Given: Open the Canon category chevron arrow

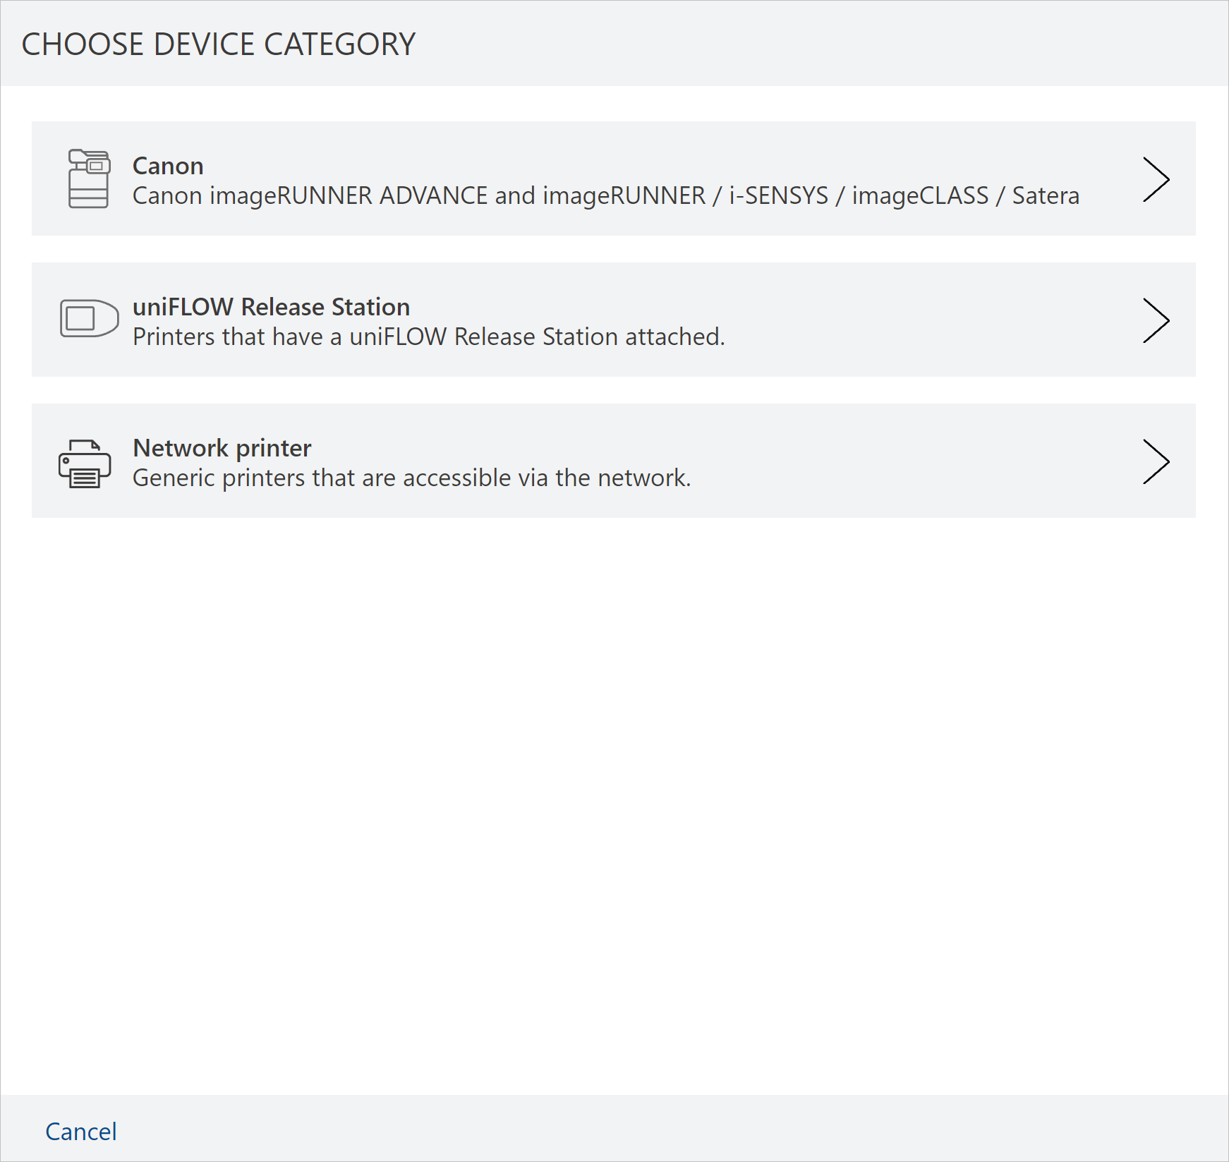Looking at the screenshot, I should [1156, 179].
